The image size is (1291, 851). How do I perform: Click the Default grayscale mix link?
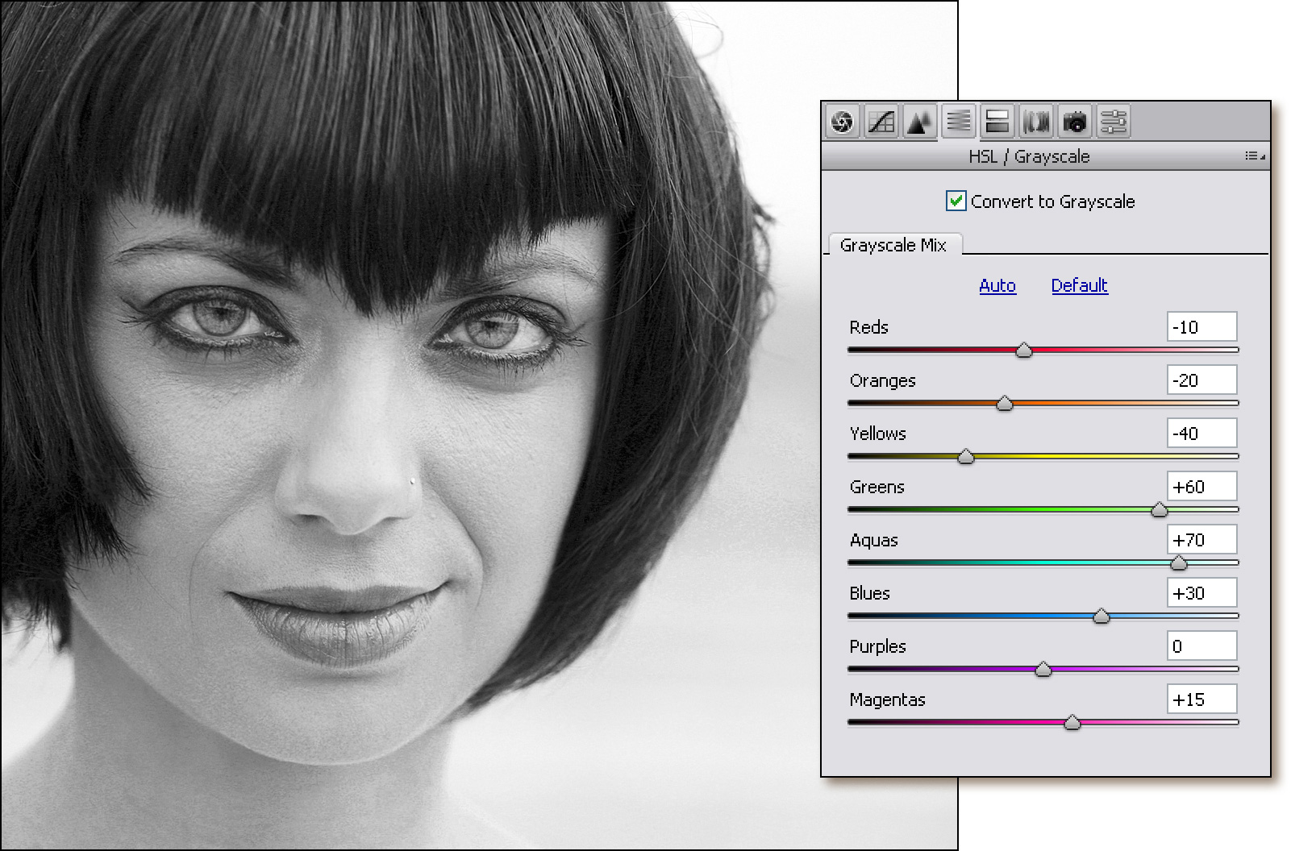(x=1079, y=285)
